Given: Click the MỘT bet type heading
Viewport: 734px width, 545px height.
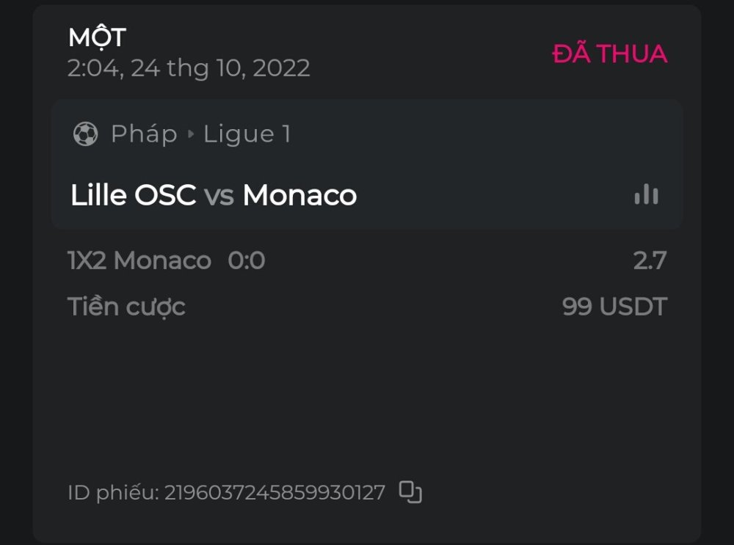Looking at the screenshot, I should pos(97,37).
